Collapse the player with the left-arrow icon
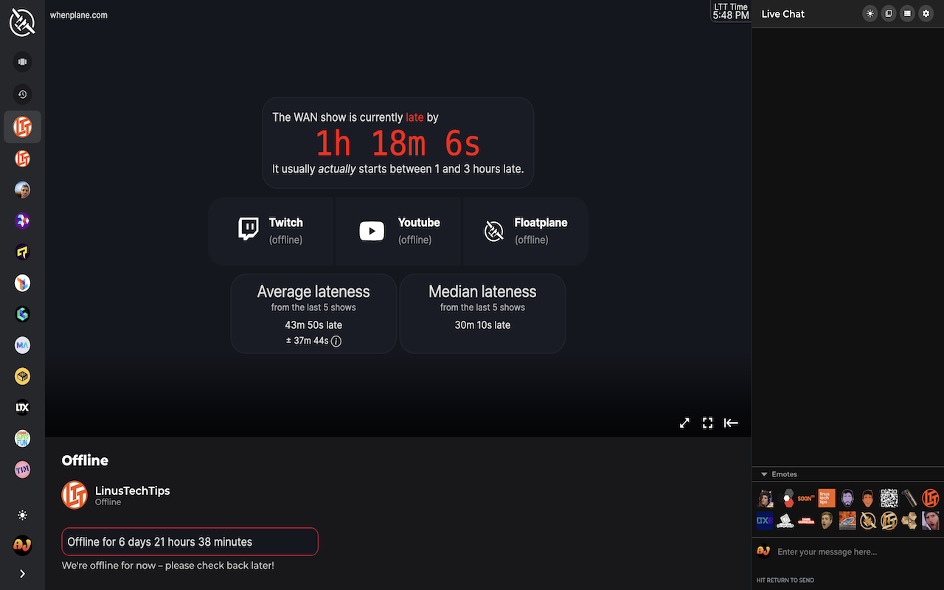Image resolution: width=944 pixels, height=590 pixels. tap(731, 423)
